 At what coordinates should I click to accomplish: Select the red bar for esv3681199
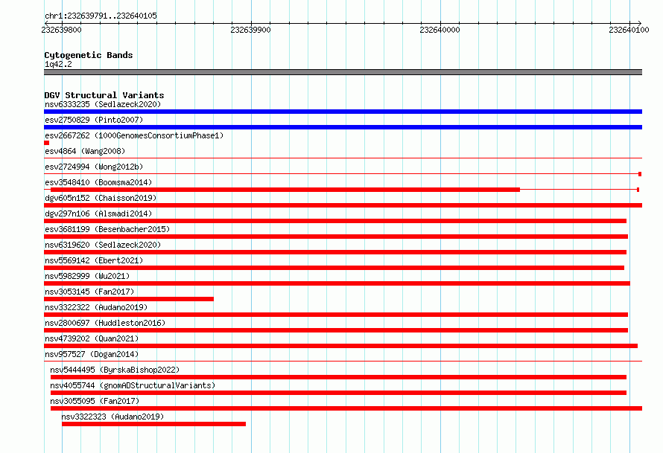(x=336, y=237)
